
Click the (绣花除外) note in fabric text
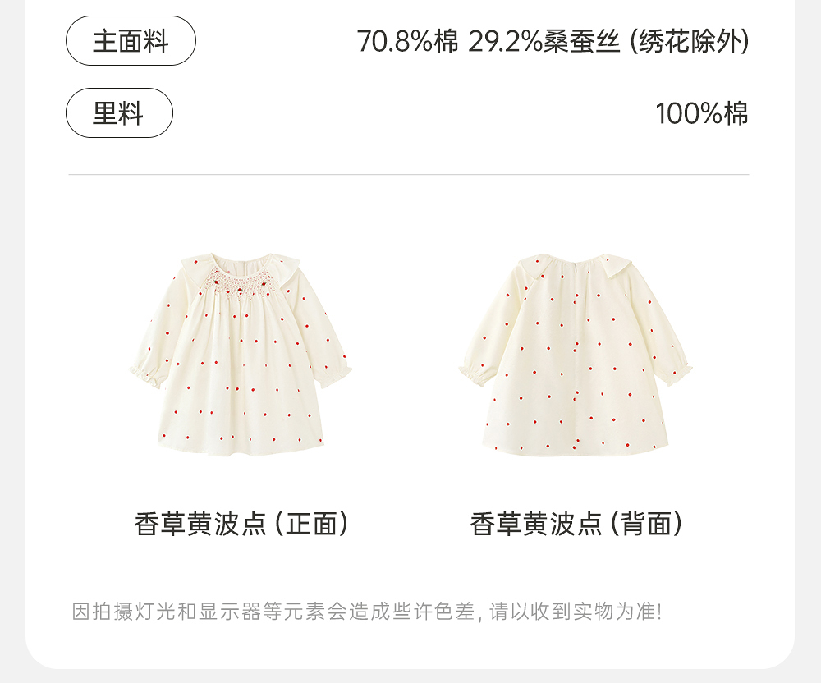689,41
